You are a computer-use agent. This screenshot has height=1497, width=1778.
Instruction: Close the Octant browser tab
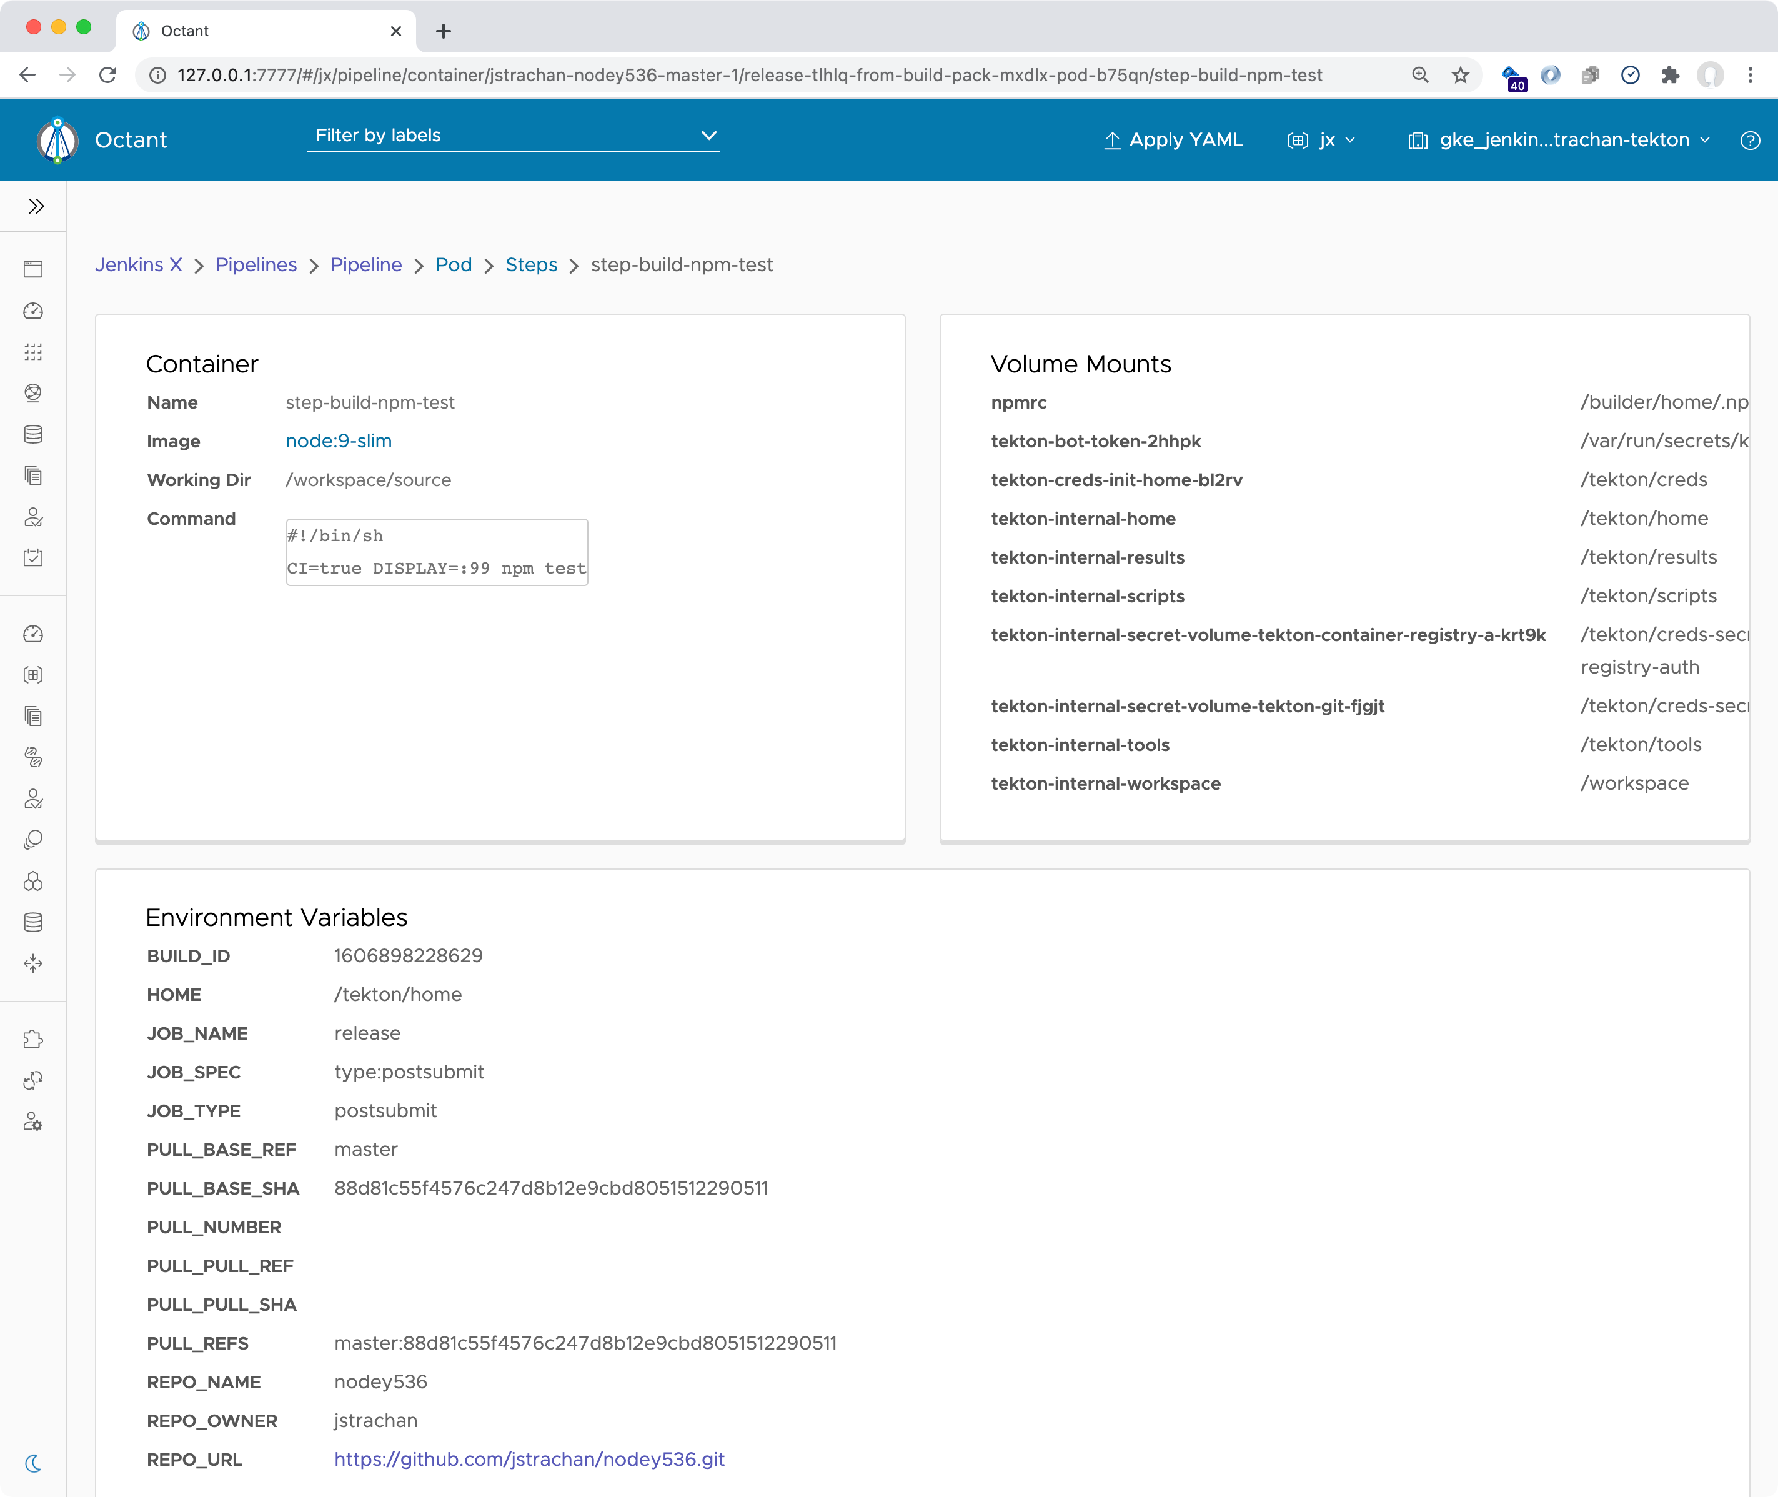coord(395,31)
